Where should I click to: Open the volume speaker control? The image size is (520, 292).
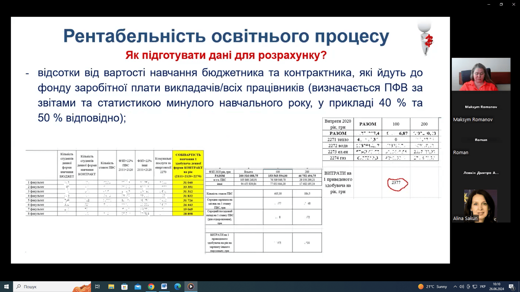point(462,287)
